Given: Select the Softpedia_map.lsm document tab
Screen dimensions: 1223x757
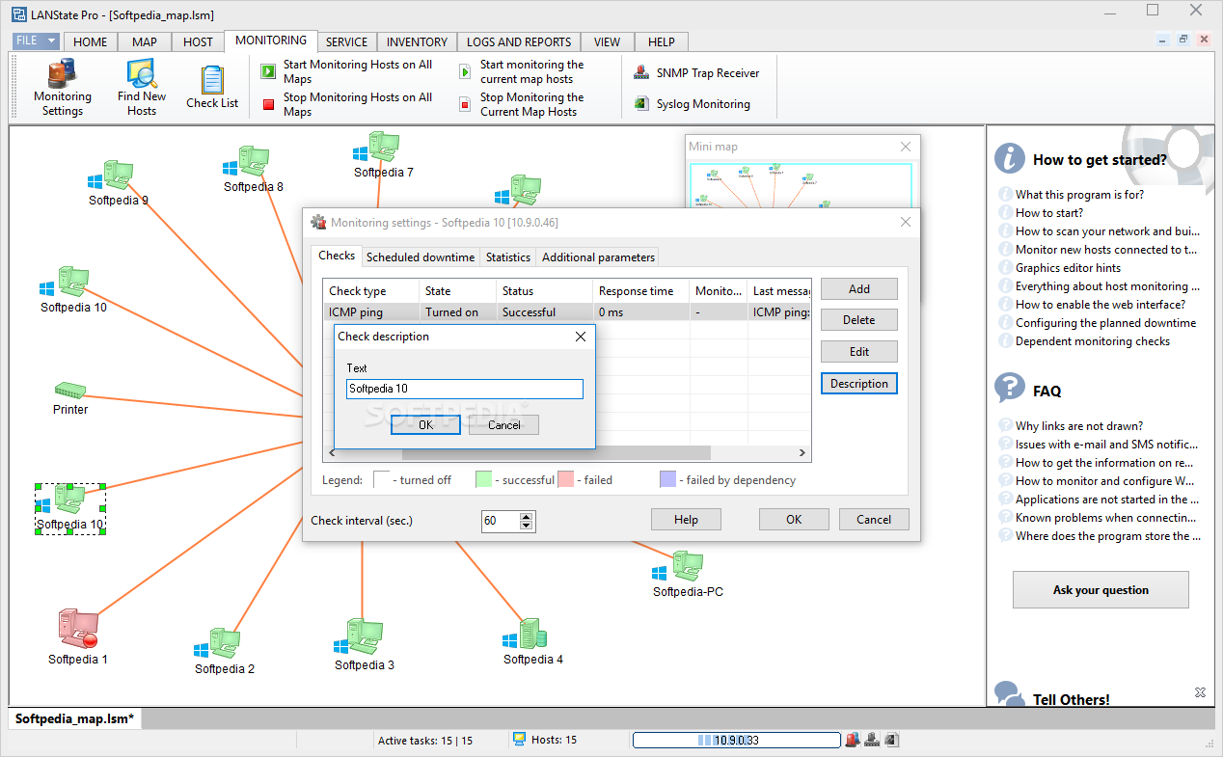Looking at the screenshot, I should [x=76, y=718].
